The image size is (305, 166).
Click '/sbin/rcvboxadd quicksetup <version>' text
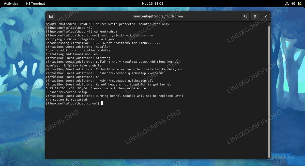click(x=132, y=73)
